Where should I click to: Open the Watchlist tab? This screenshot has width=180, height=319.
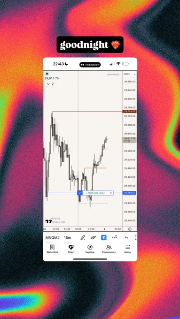click(52, 249)
